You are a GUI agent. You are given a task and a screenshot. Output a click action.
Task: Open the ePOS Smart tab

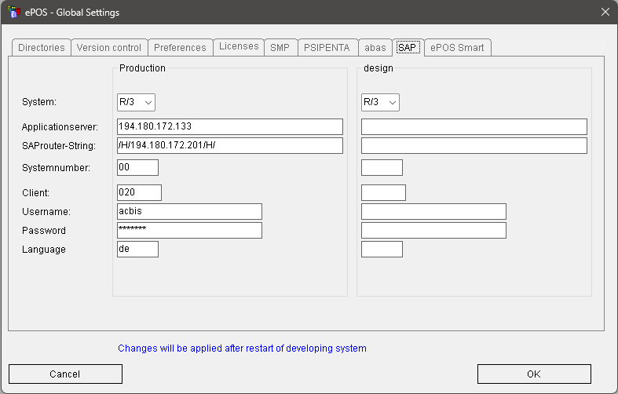pos(457,48)
